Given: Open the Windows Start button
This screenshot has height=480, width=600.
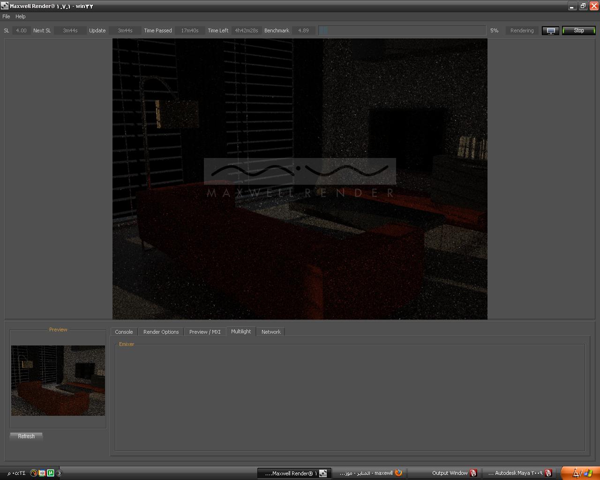Looking at the screenshot, I should pos(580,473).
